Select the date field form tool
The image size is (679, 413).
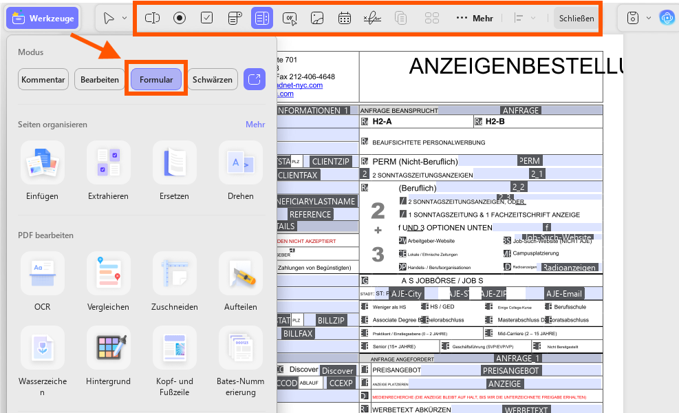(345, 18)
